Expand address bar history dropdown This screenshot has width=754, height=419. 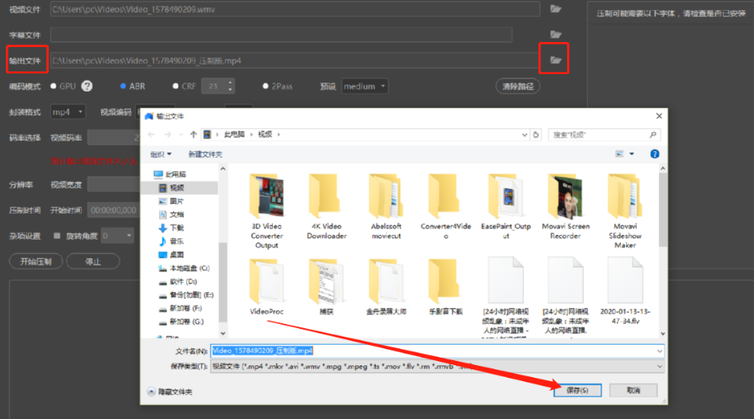pos(525,135)
